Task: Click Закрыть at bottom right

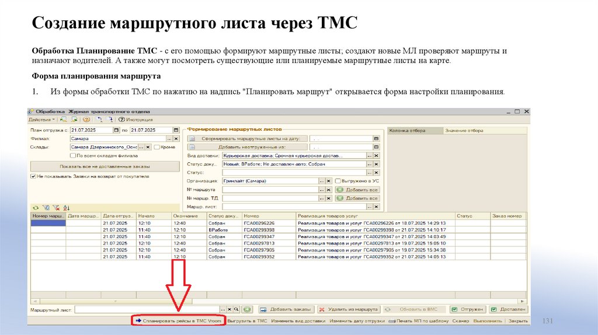Action: [518, 321]
